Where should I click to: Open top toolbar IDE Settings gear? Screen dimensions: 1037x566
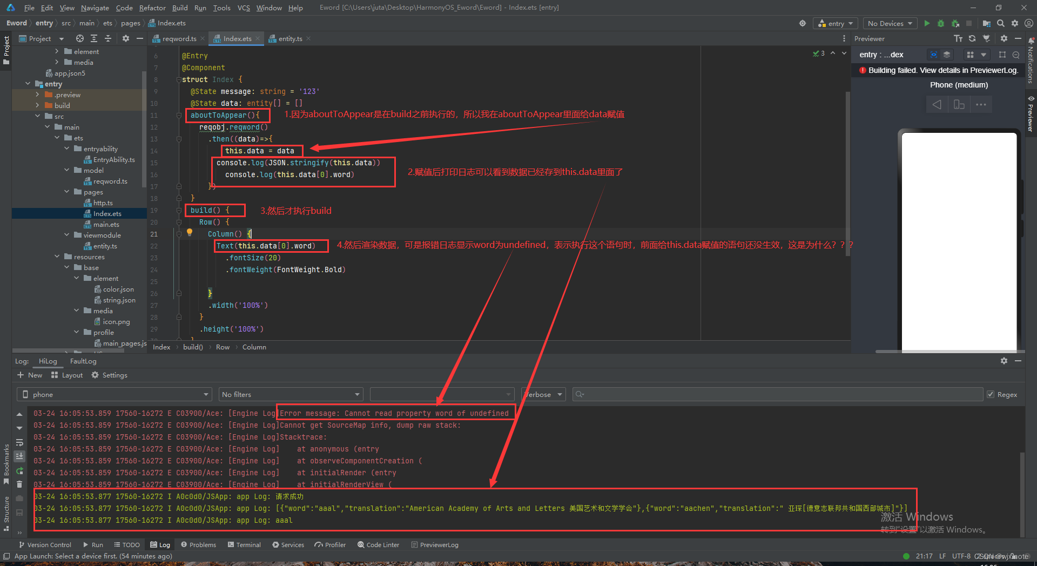tap(1015, 23)
